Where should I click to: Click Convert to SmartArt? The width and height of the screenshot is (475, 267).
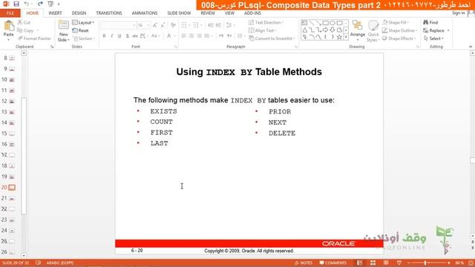(272, 39)
